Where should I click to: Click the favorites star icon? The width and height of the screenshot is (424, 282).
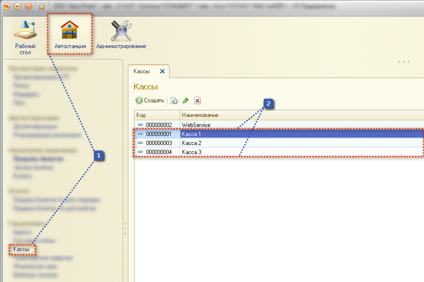click(x=41, y=6)
